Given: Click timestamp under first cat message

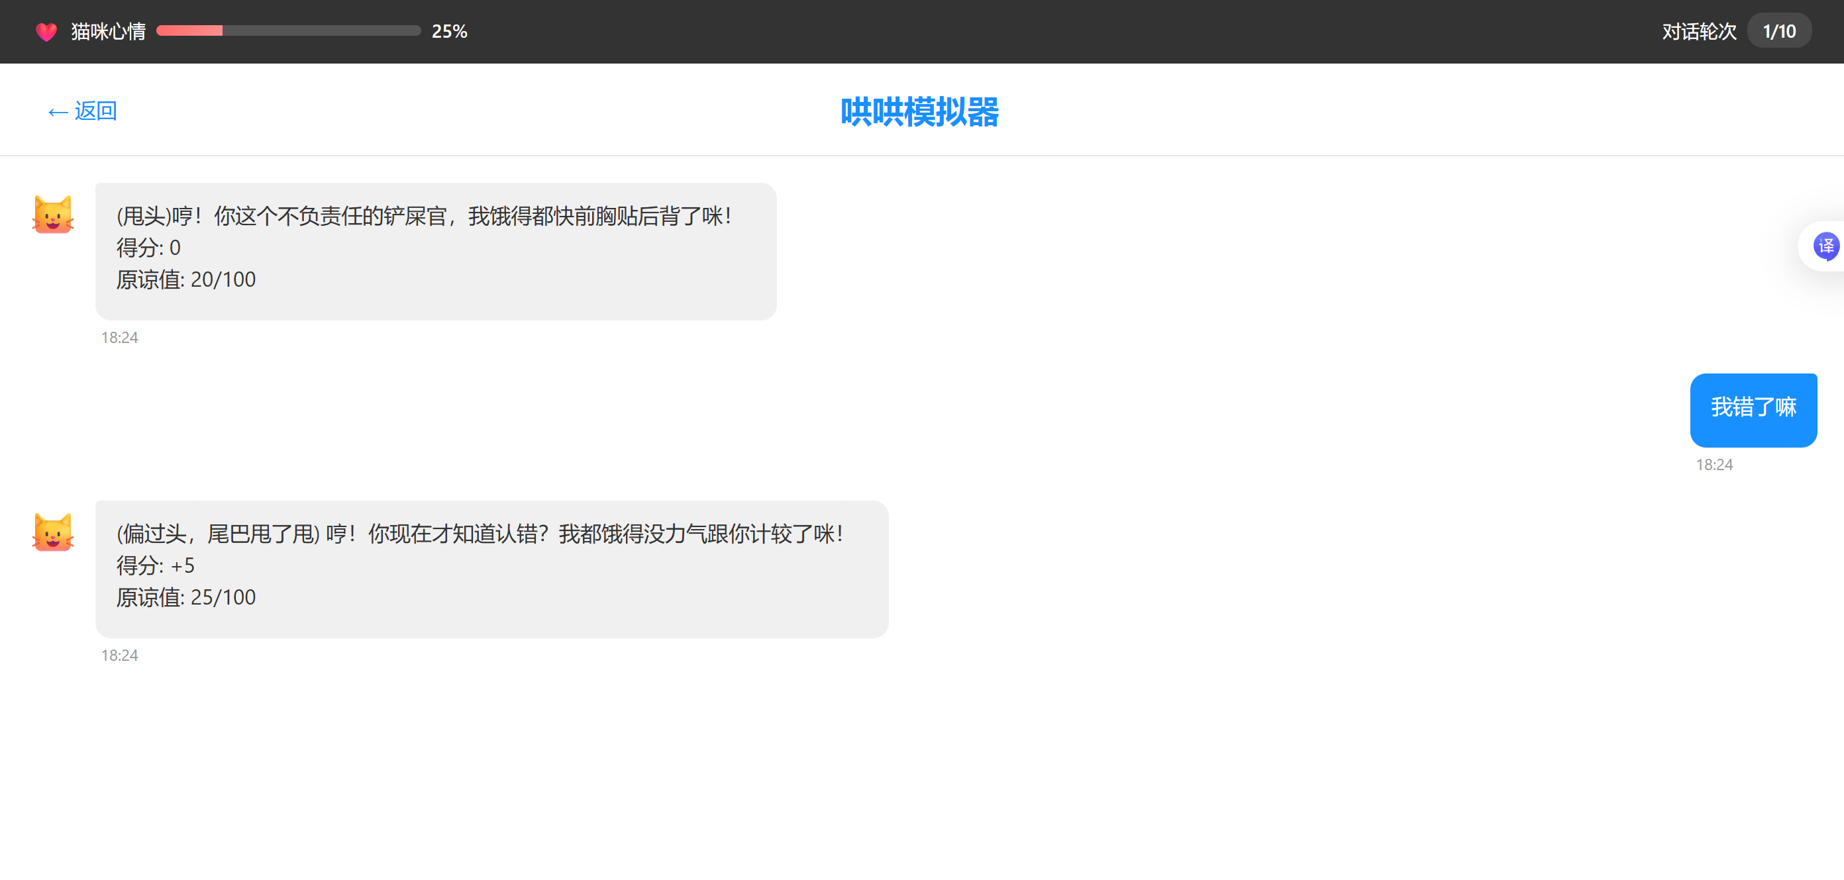Looking at the screenshot, I should 119,338.
